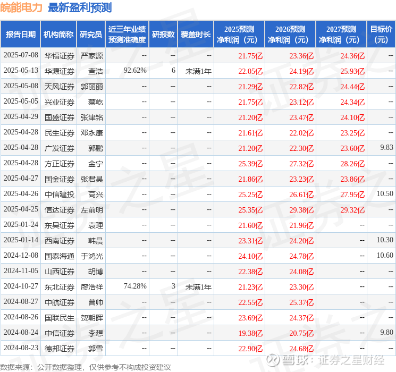This screenshot has width=396, height=372.
Task: Select institution cell 中航证券
Action: coord(60,302)
